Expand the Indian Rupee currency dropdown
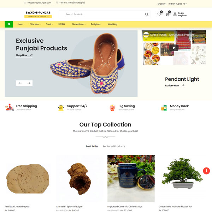Viewport: 212px width, 212px height. point(177,4)
